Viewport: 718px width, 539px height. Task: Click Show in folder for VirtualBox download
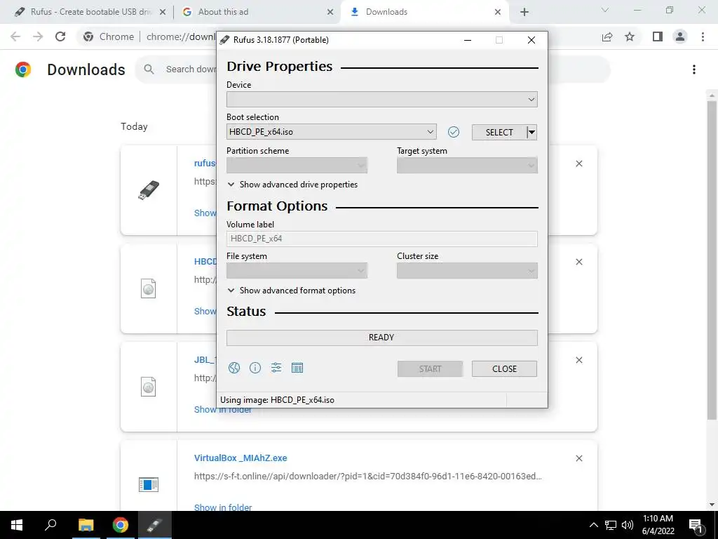click(x=222, y=507)
